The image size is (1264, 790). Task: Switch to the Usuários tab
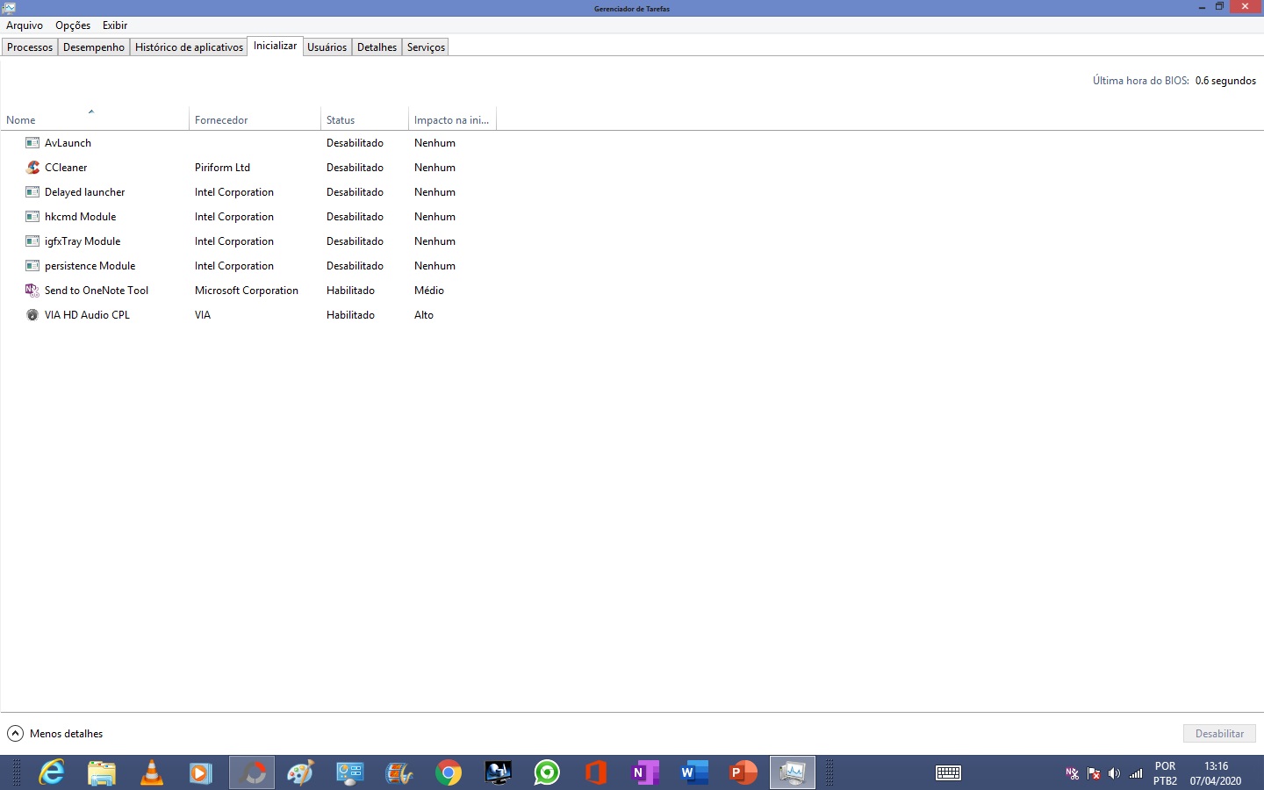pos(327,47)
